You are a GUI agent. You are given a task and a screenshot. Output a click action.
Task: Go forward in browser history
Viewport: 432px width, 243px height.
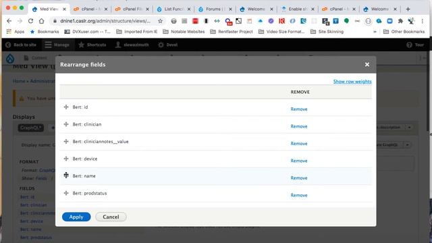point(20,21)
